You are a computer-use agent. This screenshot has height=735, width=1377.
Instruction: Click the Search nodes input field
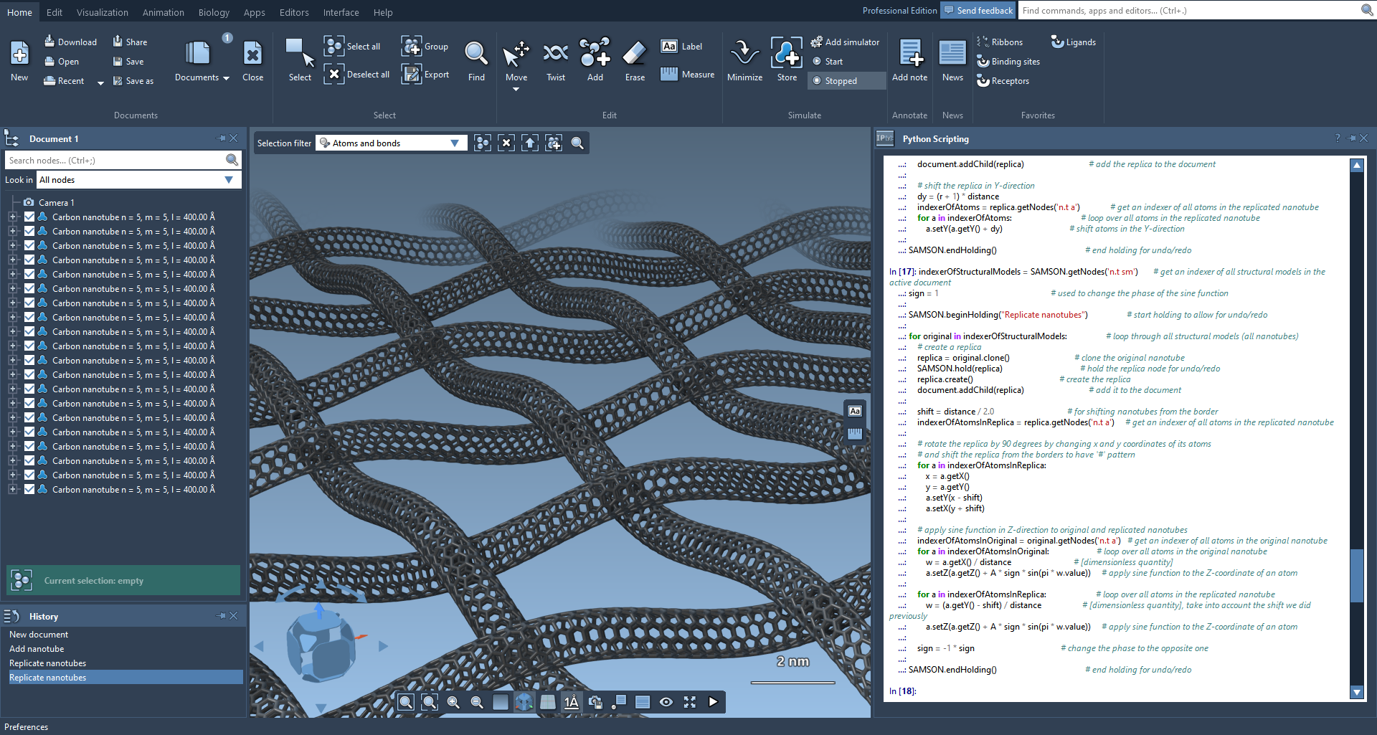[x=115, y=161]
